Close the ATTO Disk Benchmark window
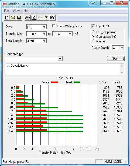 [x=122, y=3]
